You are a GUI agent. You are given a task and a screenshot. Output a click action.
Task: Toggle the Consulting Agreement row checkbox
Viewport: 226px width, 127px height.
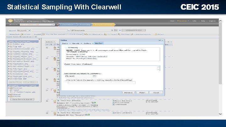point(47,101)
